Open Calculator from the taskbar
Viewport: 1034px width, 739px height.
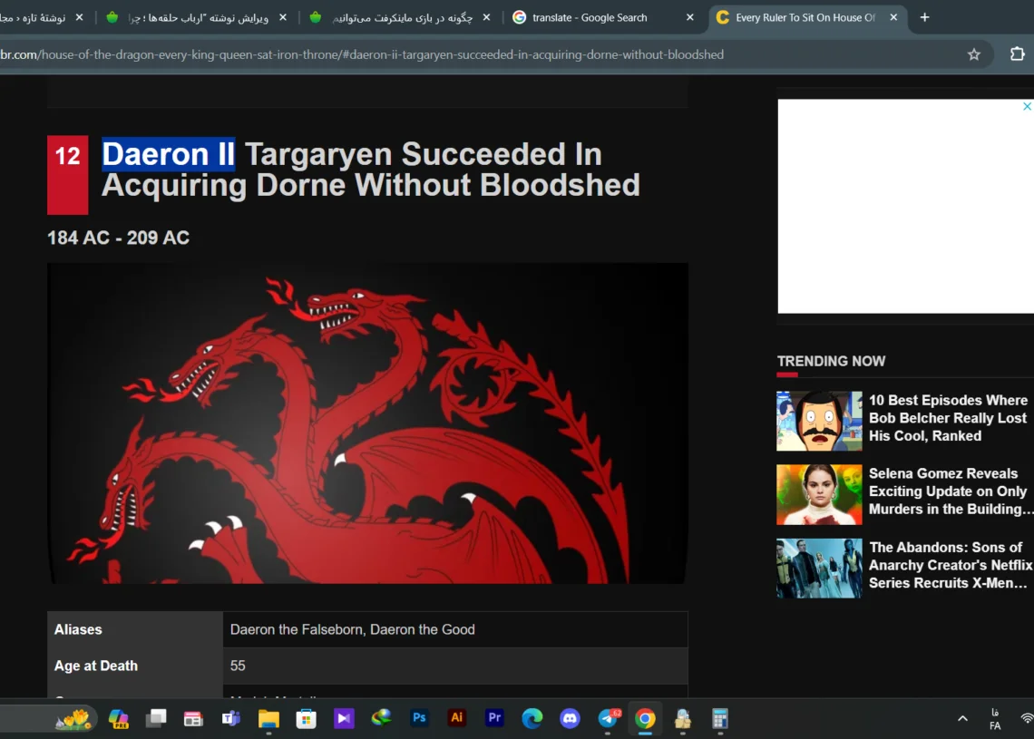click(720, 718)
